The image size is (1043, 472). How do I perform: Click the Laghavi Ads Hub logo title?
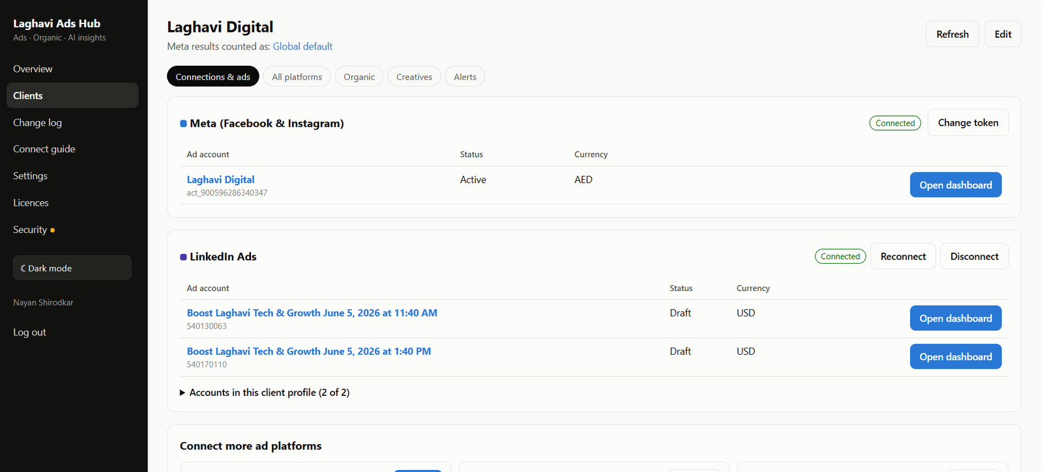point(57,23)
